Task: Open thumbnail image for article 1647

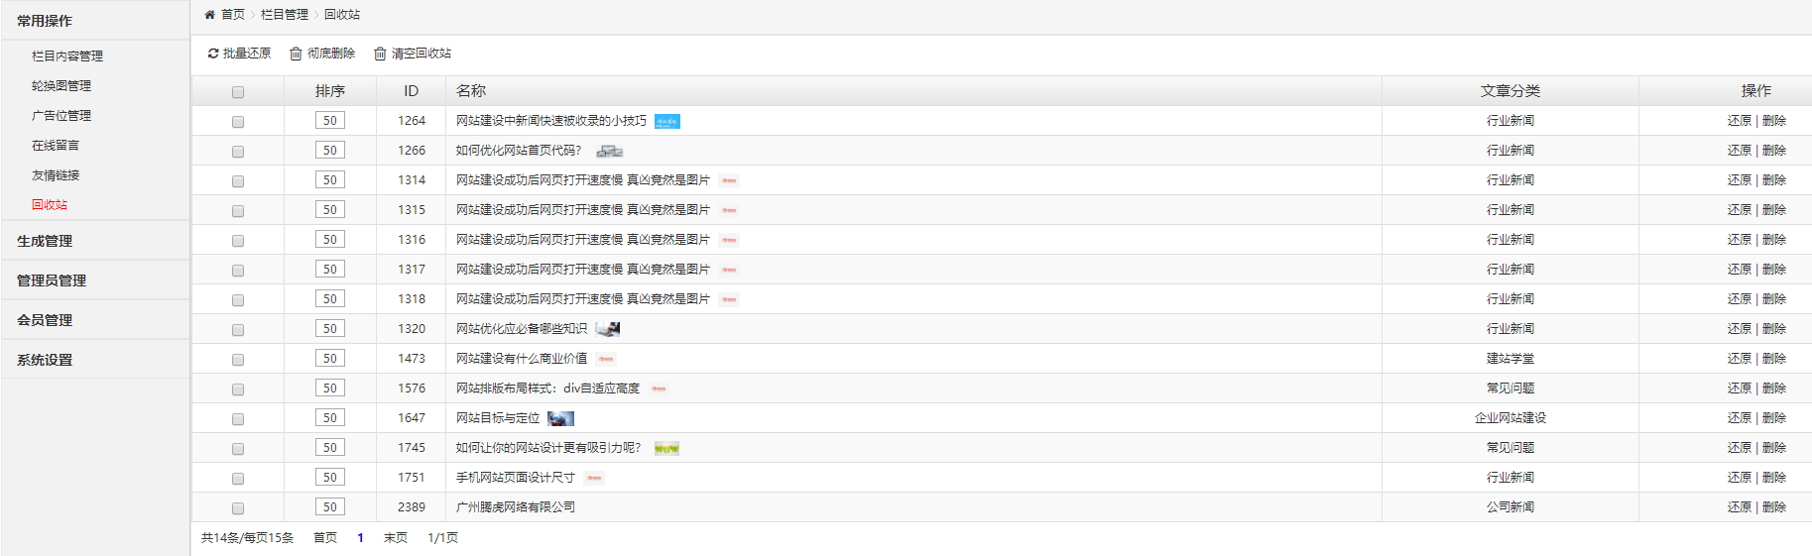Action: (x=560, y=419)
